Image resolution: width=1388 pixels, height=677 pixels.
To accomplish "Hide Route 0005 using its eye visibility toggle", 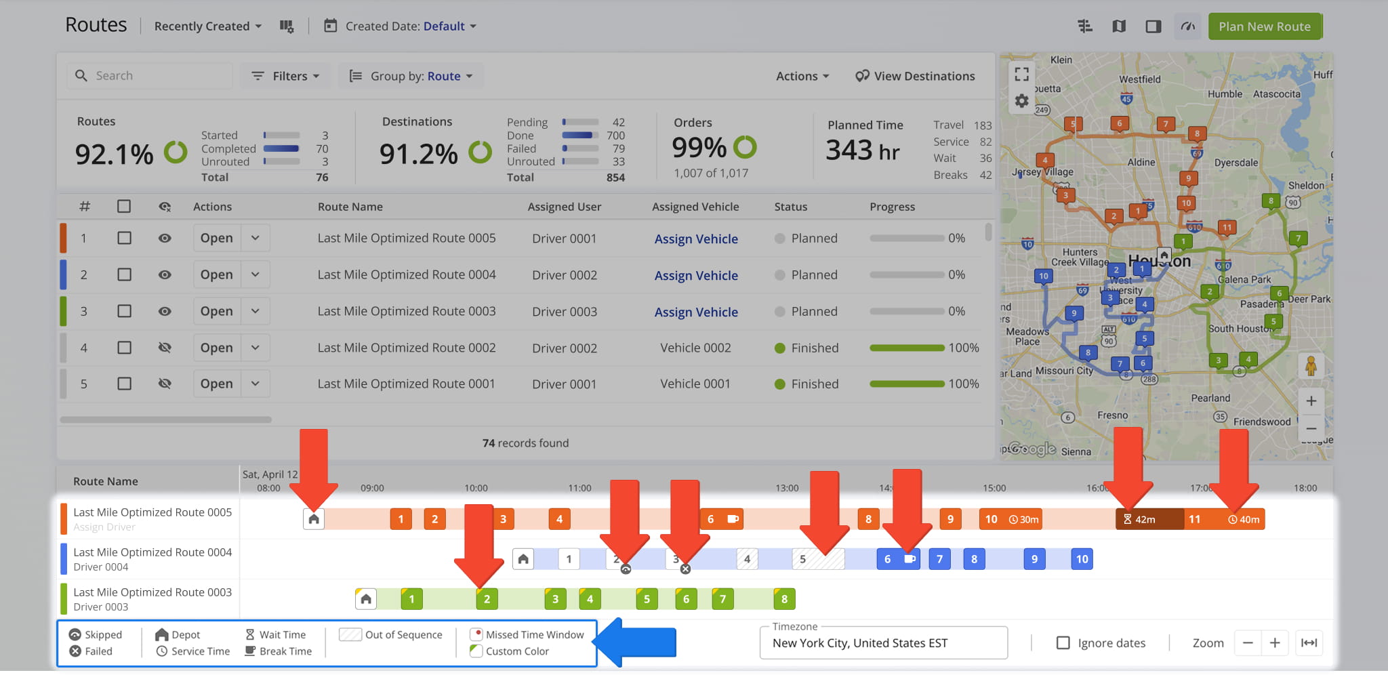I will (x=165, y=238).
